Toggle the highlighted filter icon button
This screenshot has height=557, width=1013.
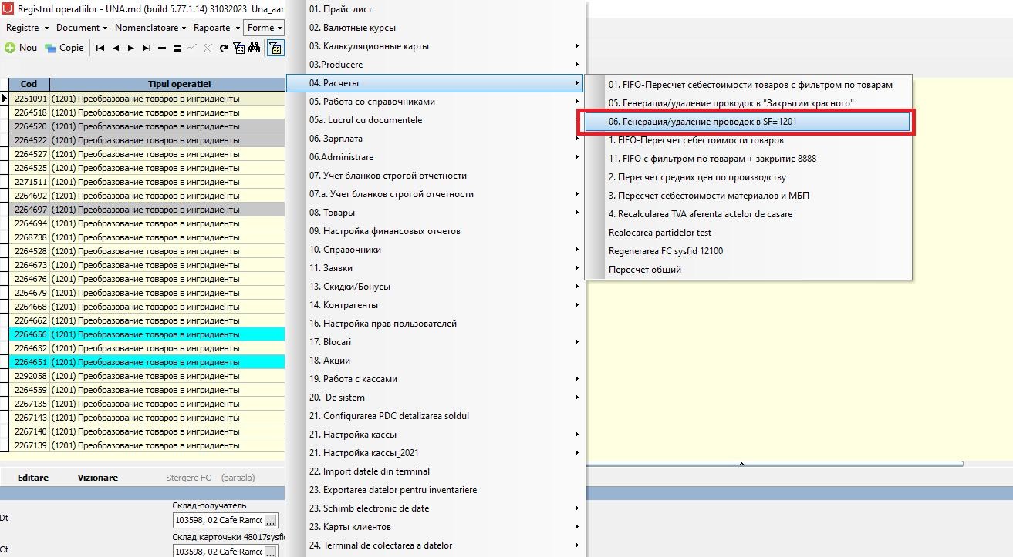(x=275, y=48)
